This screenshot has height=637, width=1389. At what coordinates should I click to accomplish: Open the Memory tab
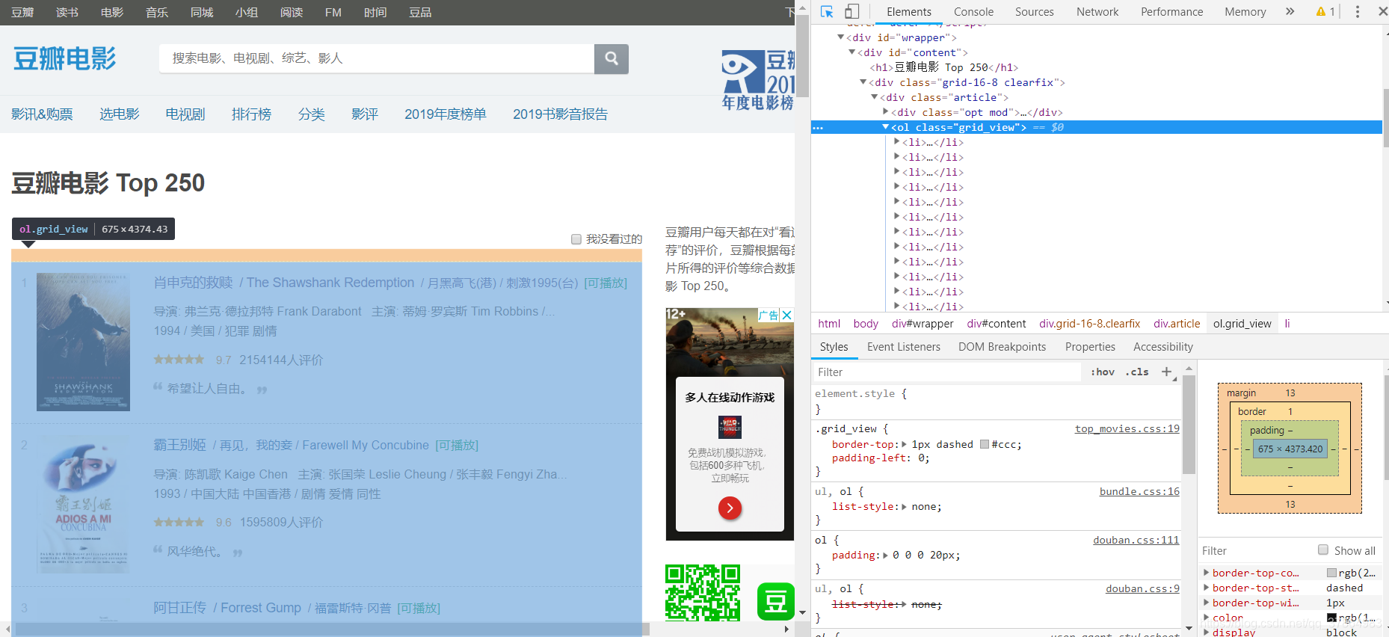[x=1245, y=11]
